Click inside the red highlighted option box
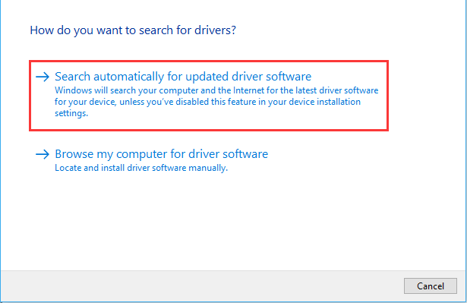 (209, 96)
